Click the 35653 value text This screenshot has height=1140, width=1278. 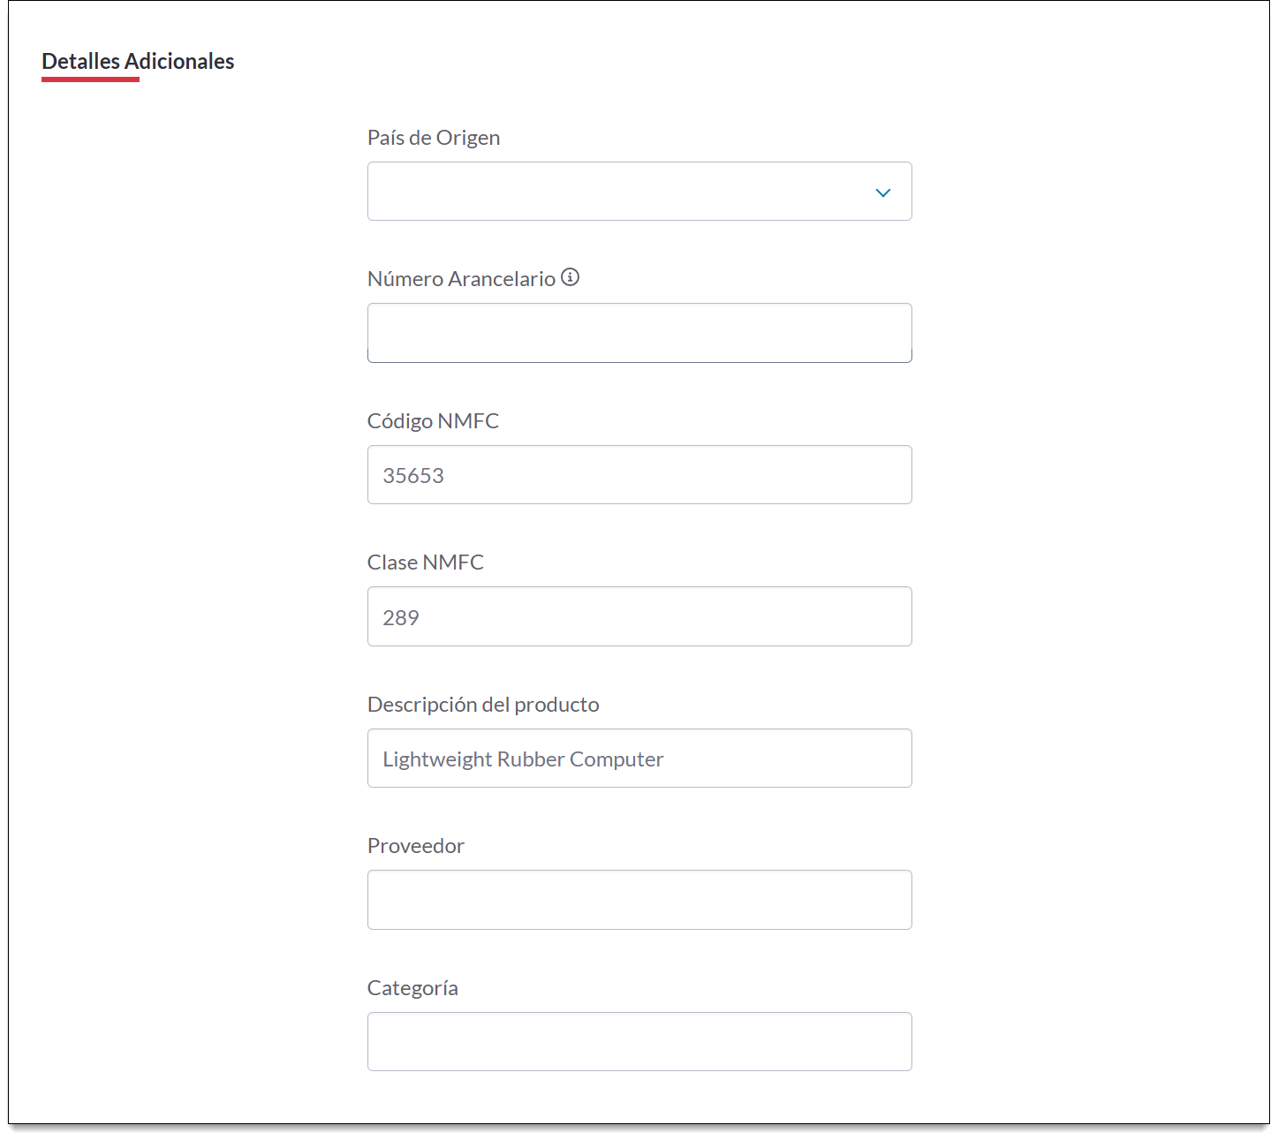click(413, 476)
